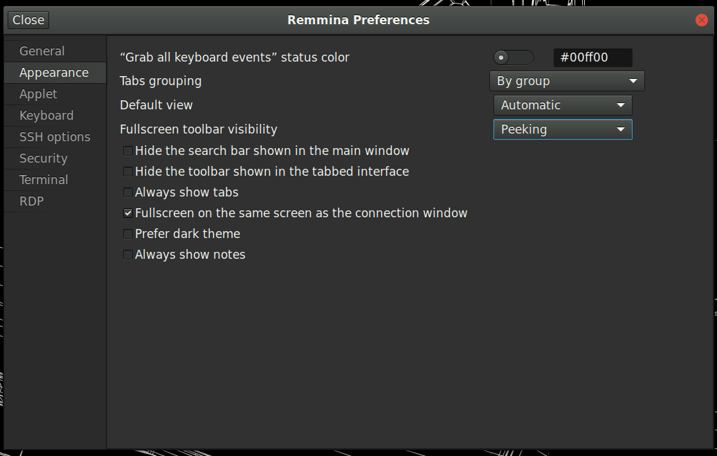Expand the Default view dropdown showing Automatic
The height and width of the screenshot is (456, 717).
click(x=563, y=105)
